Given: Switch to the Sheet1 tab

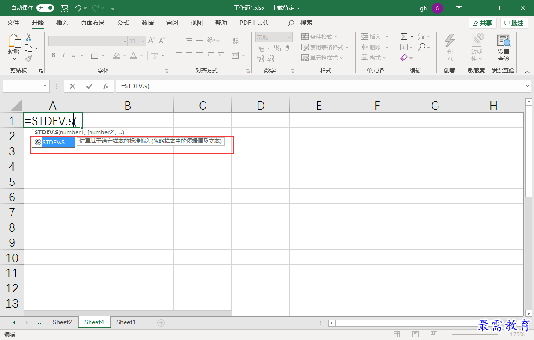Looking at the screenshot, I should click(126, 322).
